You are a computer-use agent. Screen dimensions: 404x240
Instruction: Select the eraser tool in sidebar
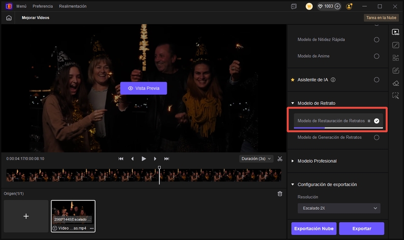tap(396, 83)
